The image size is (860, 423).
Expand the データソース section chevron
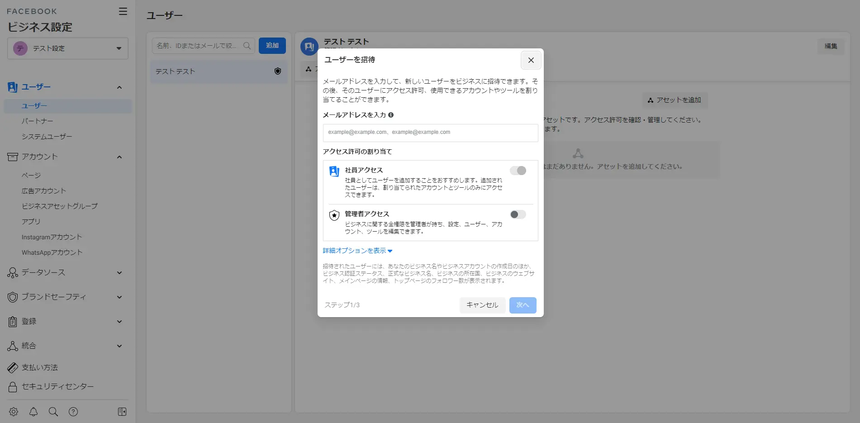coord(119,273)
